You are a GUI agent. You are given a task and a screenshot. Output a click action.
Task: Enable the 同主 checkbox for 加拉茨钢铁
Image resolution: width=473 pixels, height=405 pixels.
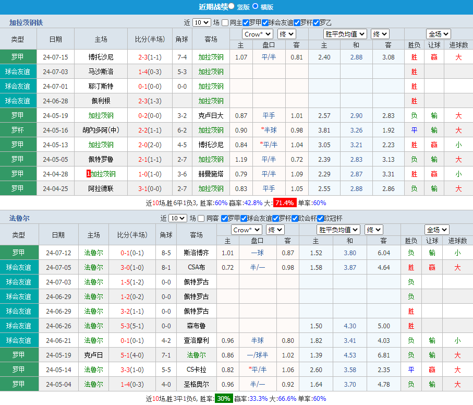pyautogui.click(x=225, y=22)
